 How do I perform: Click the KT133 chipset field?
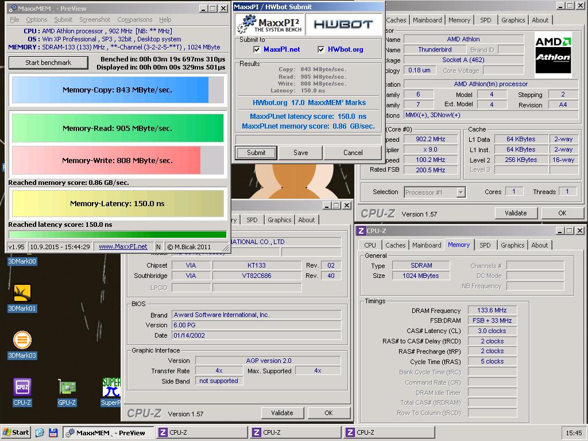coord(257,265)
